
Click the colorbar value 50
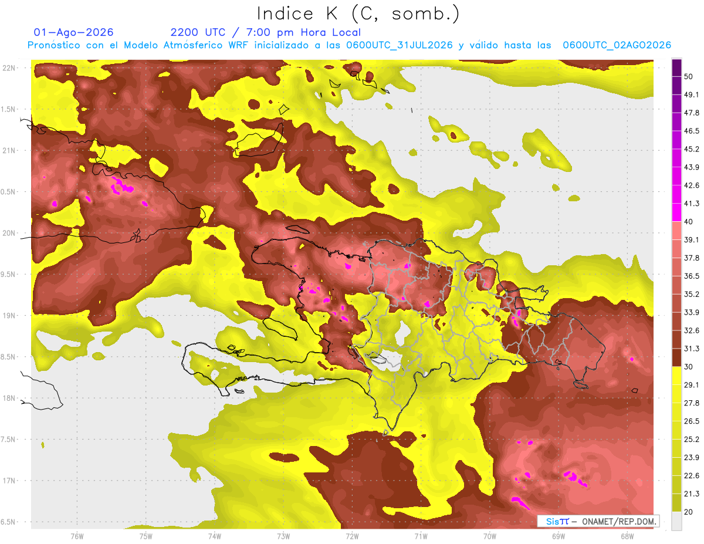pyautogui.click(x=689, y=76)
